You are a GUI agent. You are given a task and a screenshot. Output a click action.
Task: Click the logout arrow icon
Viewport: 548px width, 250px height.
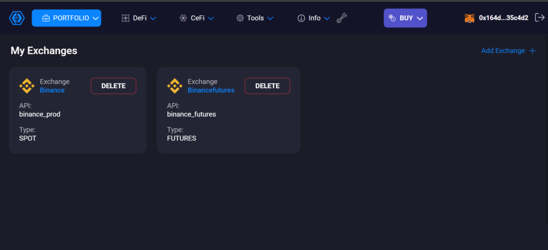pos(539,18)
